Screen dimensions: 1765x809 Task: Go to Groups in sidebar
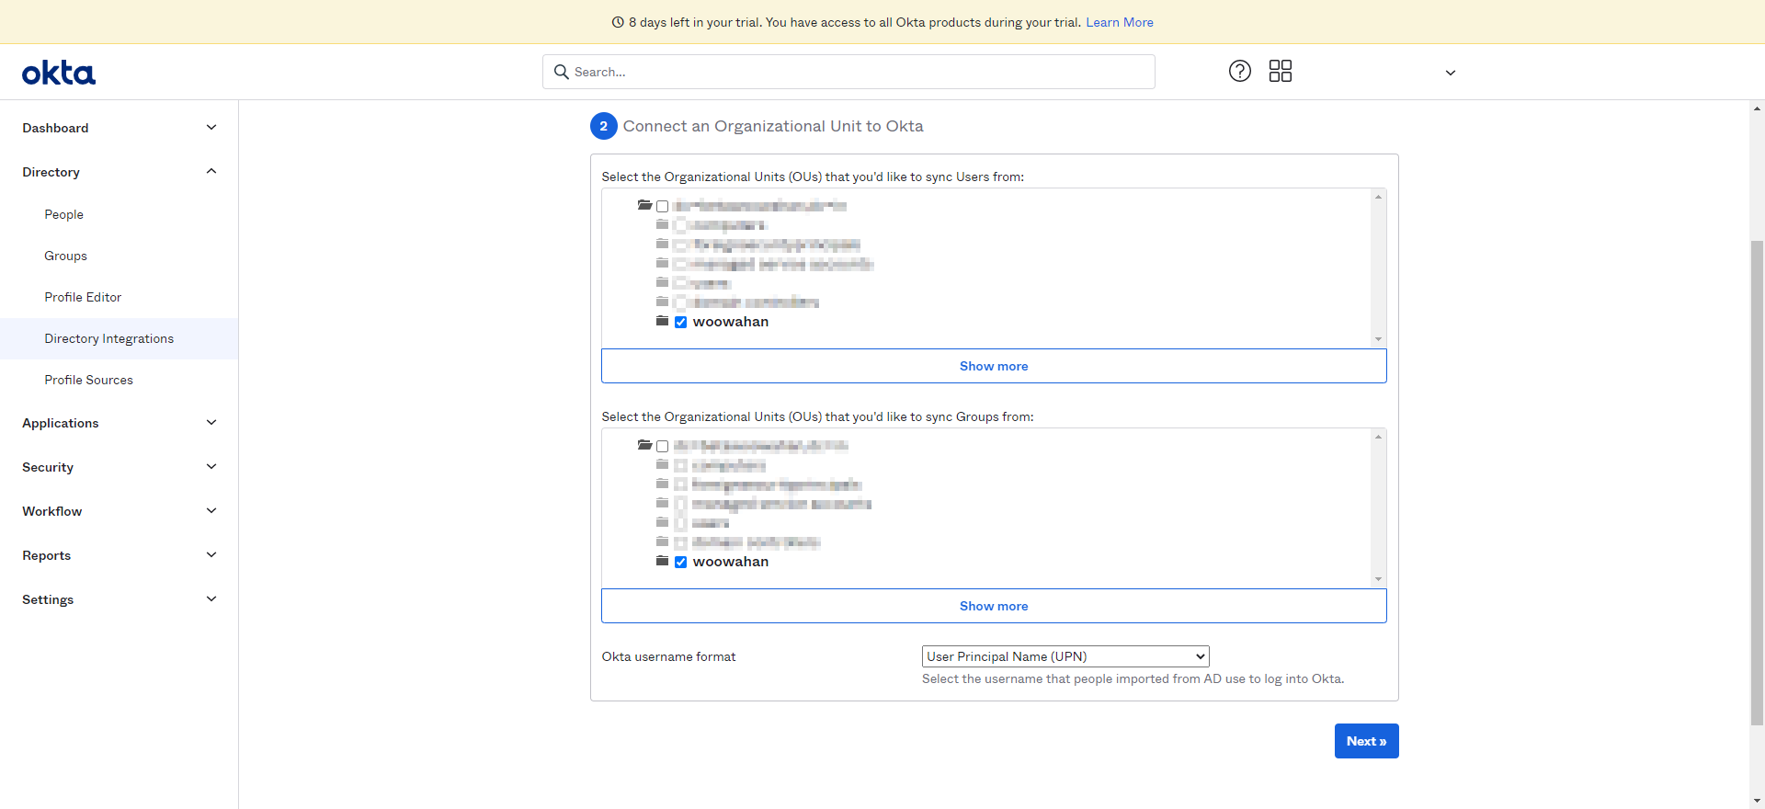[x=66, y=256]
